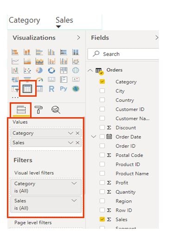Focus the Fields Search box
Image resolution: width=171 pixels, height=239 pixels.
tap(123, 54)
